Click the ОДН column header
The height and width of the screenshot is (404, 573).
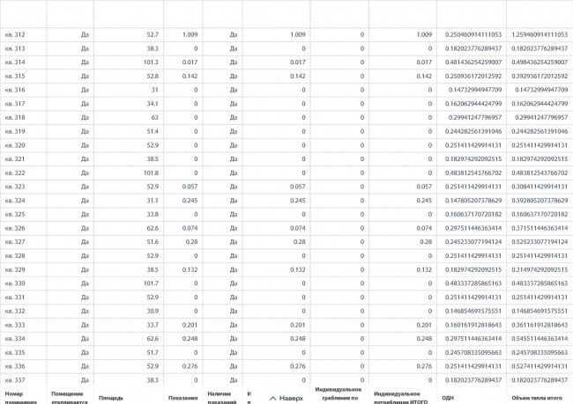pos(448,398)
